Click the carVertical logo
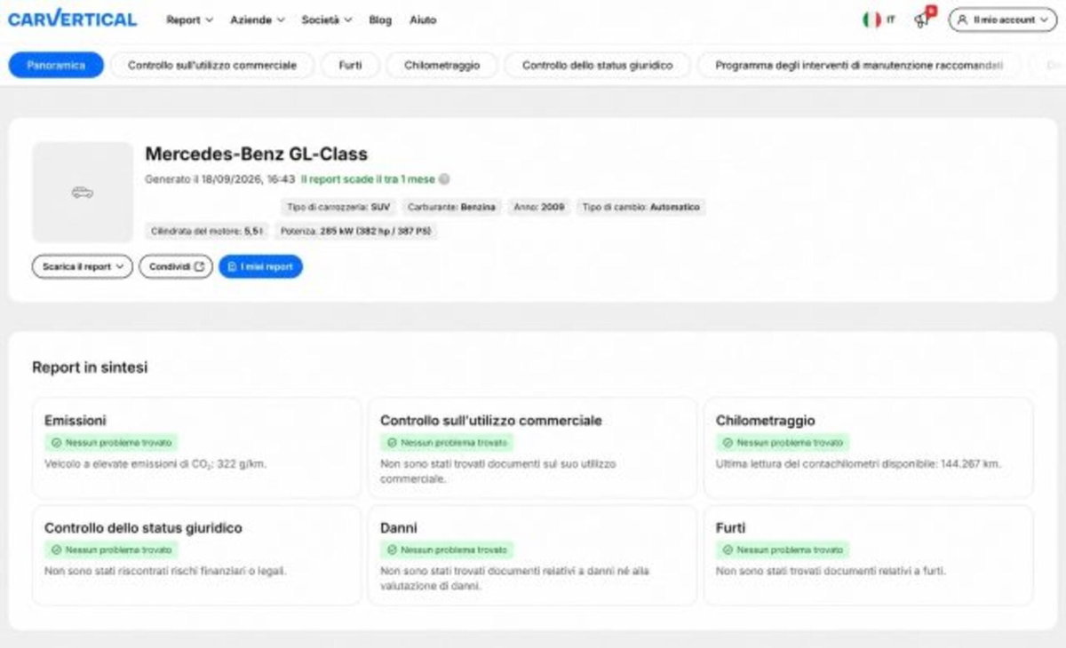 (72, 19)
